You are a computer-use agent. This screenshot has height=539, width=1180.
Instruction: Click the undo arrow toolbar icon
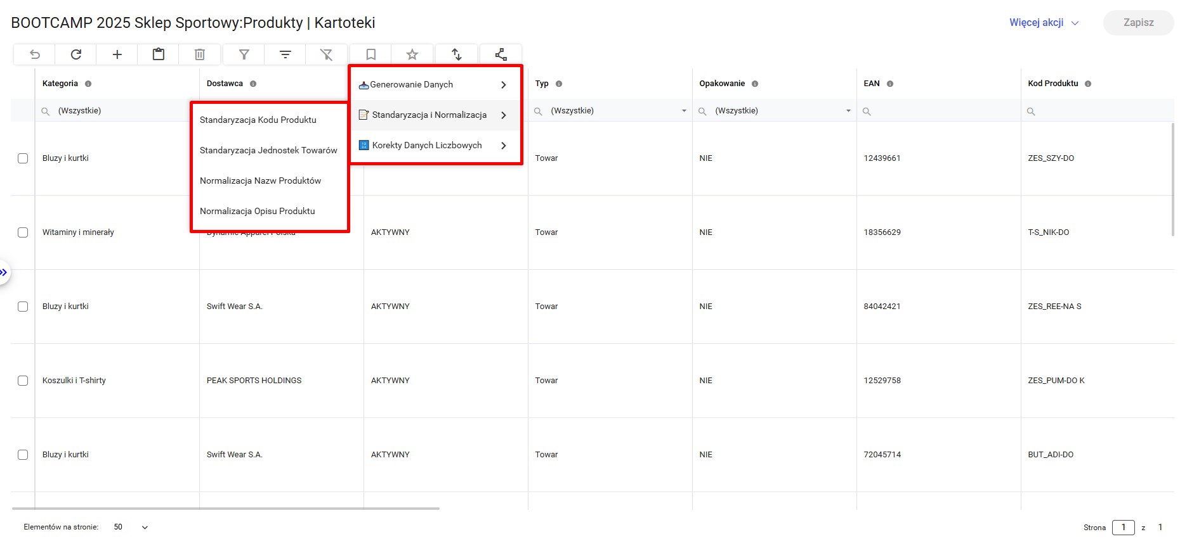tap(35, 54)
